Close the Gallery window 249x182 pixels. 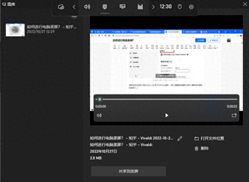point(245,4)
